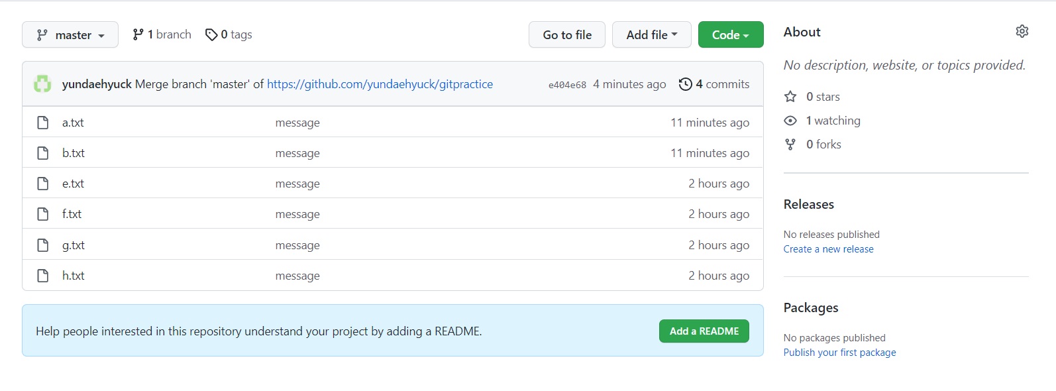Click the file icon beside a.txt
Image resolution: width=1056 pixels, height=391 pixels.
(x=43, y=123)
